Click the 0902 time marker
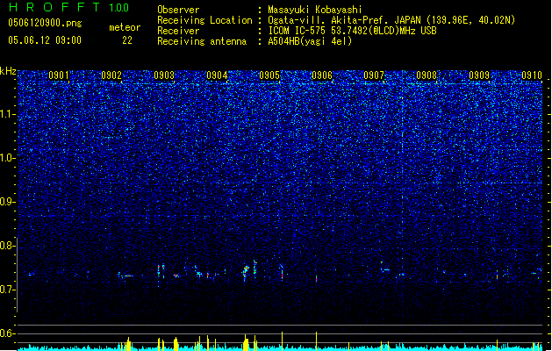 [x=111, y=75]
